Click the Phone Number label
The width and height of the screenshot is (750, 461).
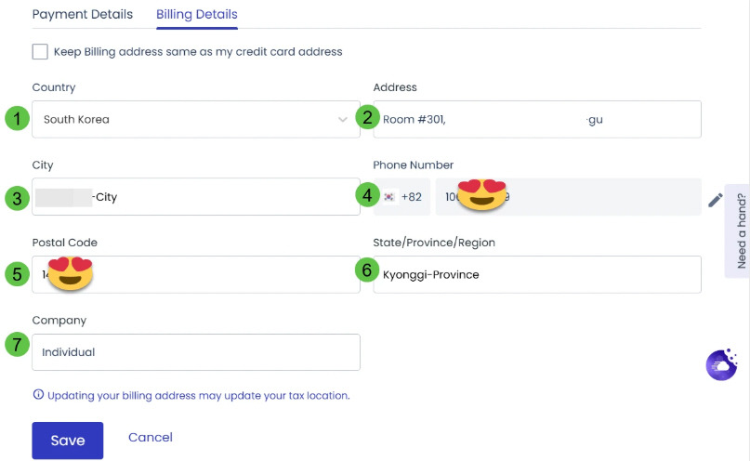tap(414, 165)
